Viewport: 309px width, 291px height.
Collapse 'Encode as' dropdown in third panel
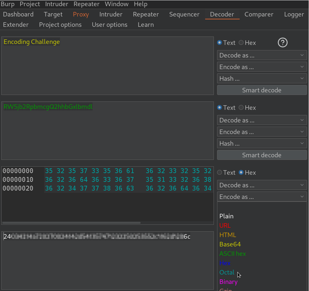point(262,197)
